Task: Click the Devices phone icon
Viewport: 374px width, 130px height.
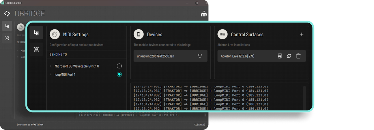Action: pyautogui.click(x=139, y=34)
